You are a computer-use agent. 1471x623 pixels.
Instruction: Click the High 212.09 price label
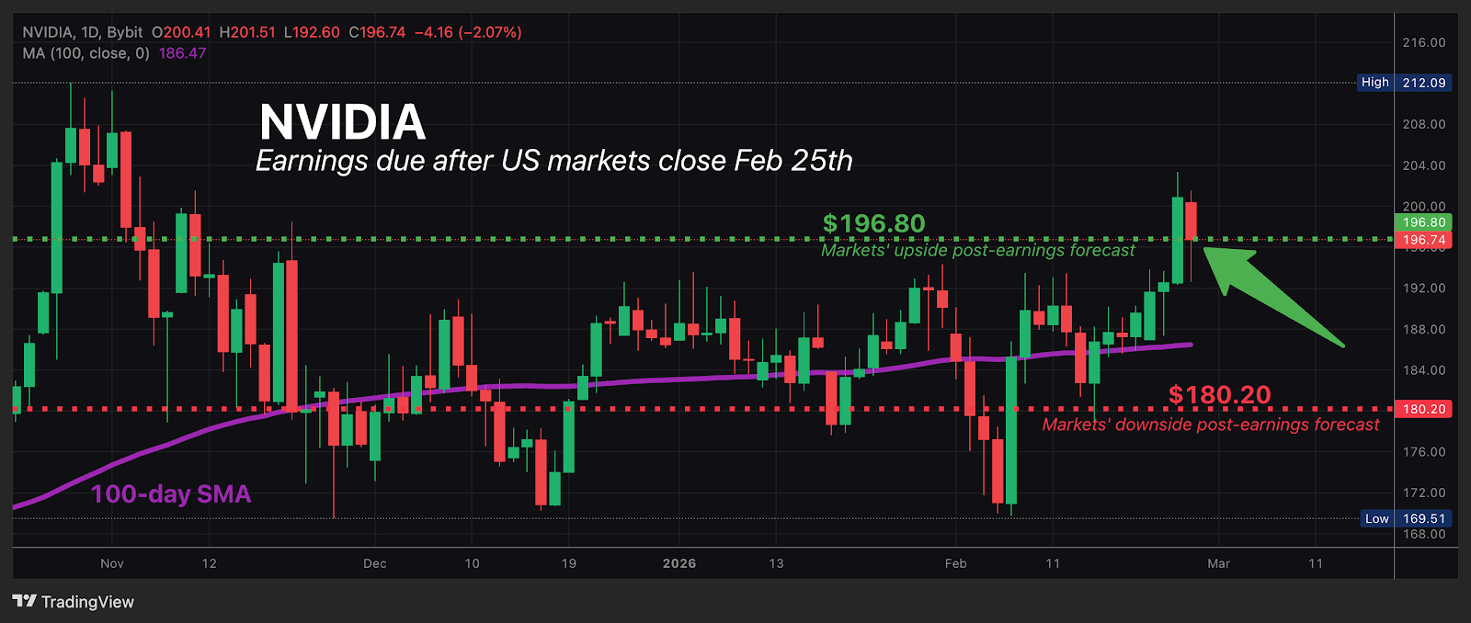point(1404,83)
